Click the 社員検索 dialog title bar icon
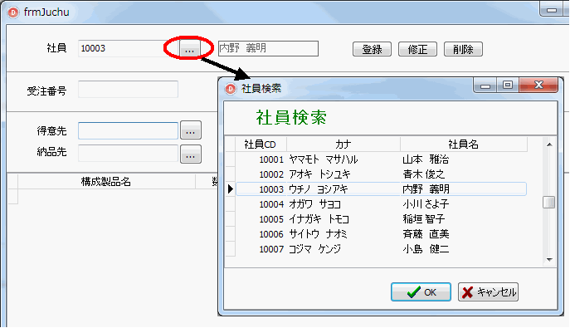 pos(231,88)
